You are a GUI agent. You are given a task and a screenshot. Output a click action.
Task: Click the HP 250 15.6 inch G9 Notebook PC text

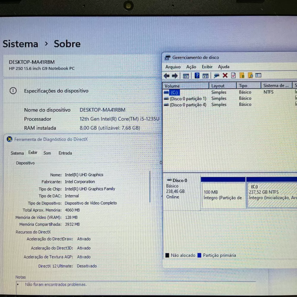[42, 68]
